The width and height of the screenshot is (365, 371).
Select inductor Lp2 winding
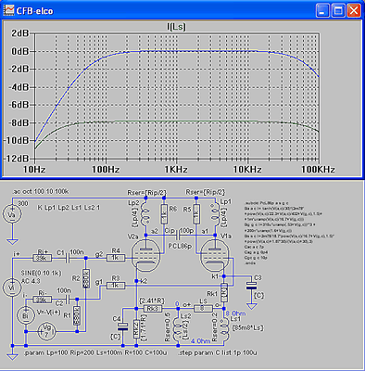pyautogui.click(x=145, y=214)
